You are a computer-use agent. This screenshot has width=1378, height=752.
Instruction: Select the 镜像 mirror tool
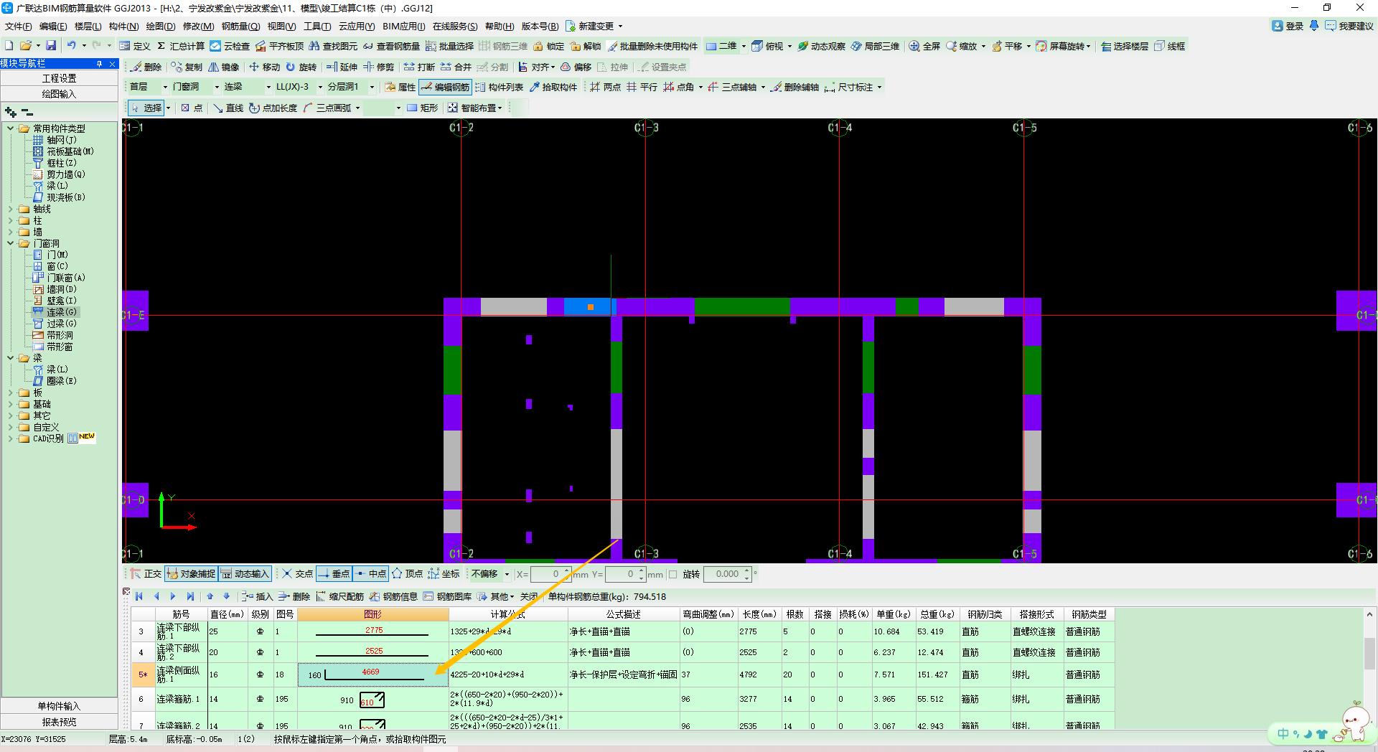224,67
